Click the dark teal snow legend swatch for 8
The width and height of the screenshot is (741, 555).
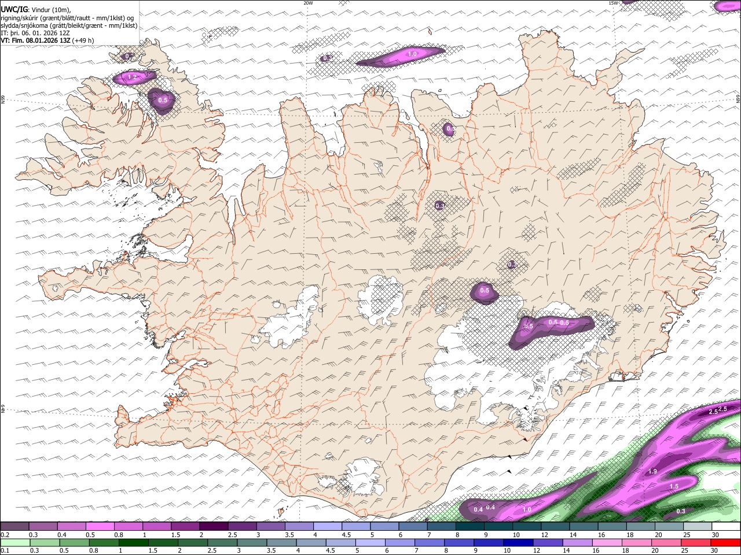(470, 527)
